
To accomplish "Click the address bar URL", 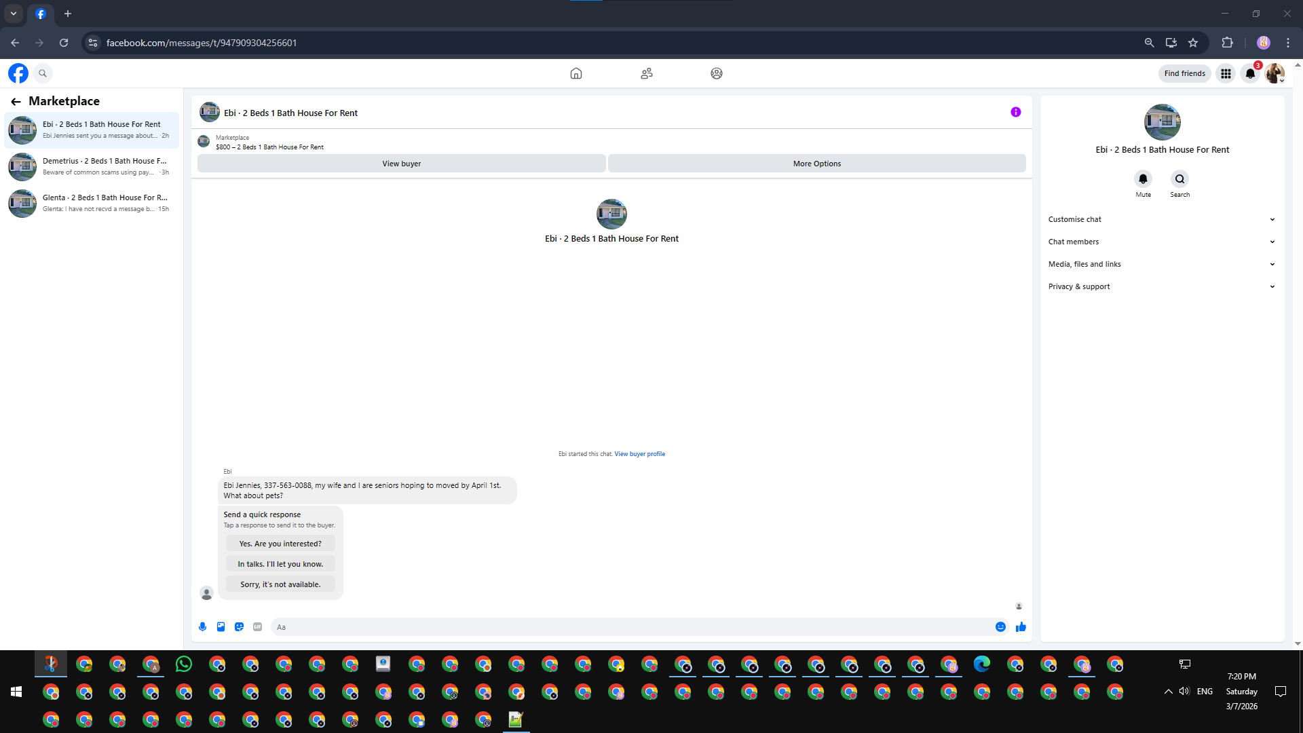I will coord(202,43).
